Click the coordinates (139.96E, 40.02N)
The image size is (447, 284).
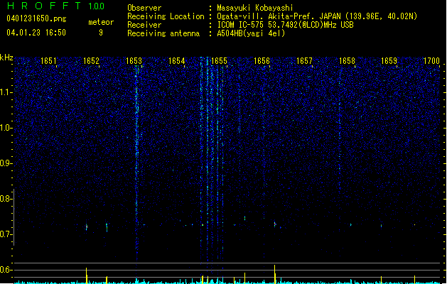point(381,16)
